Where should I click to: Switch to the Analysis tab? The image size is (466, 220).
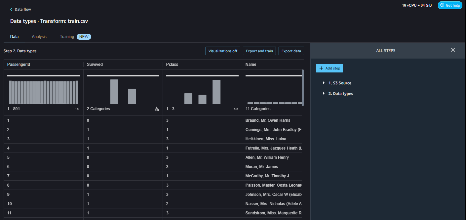(x=39, y=36)
